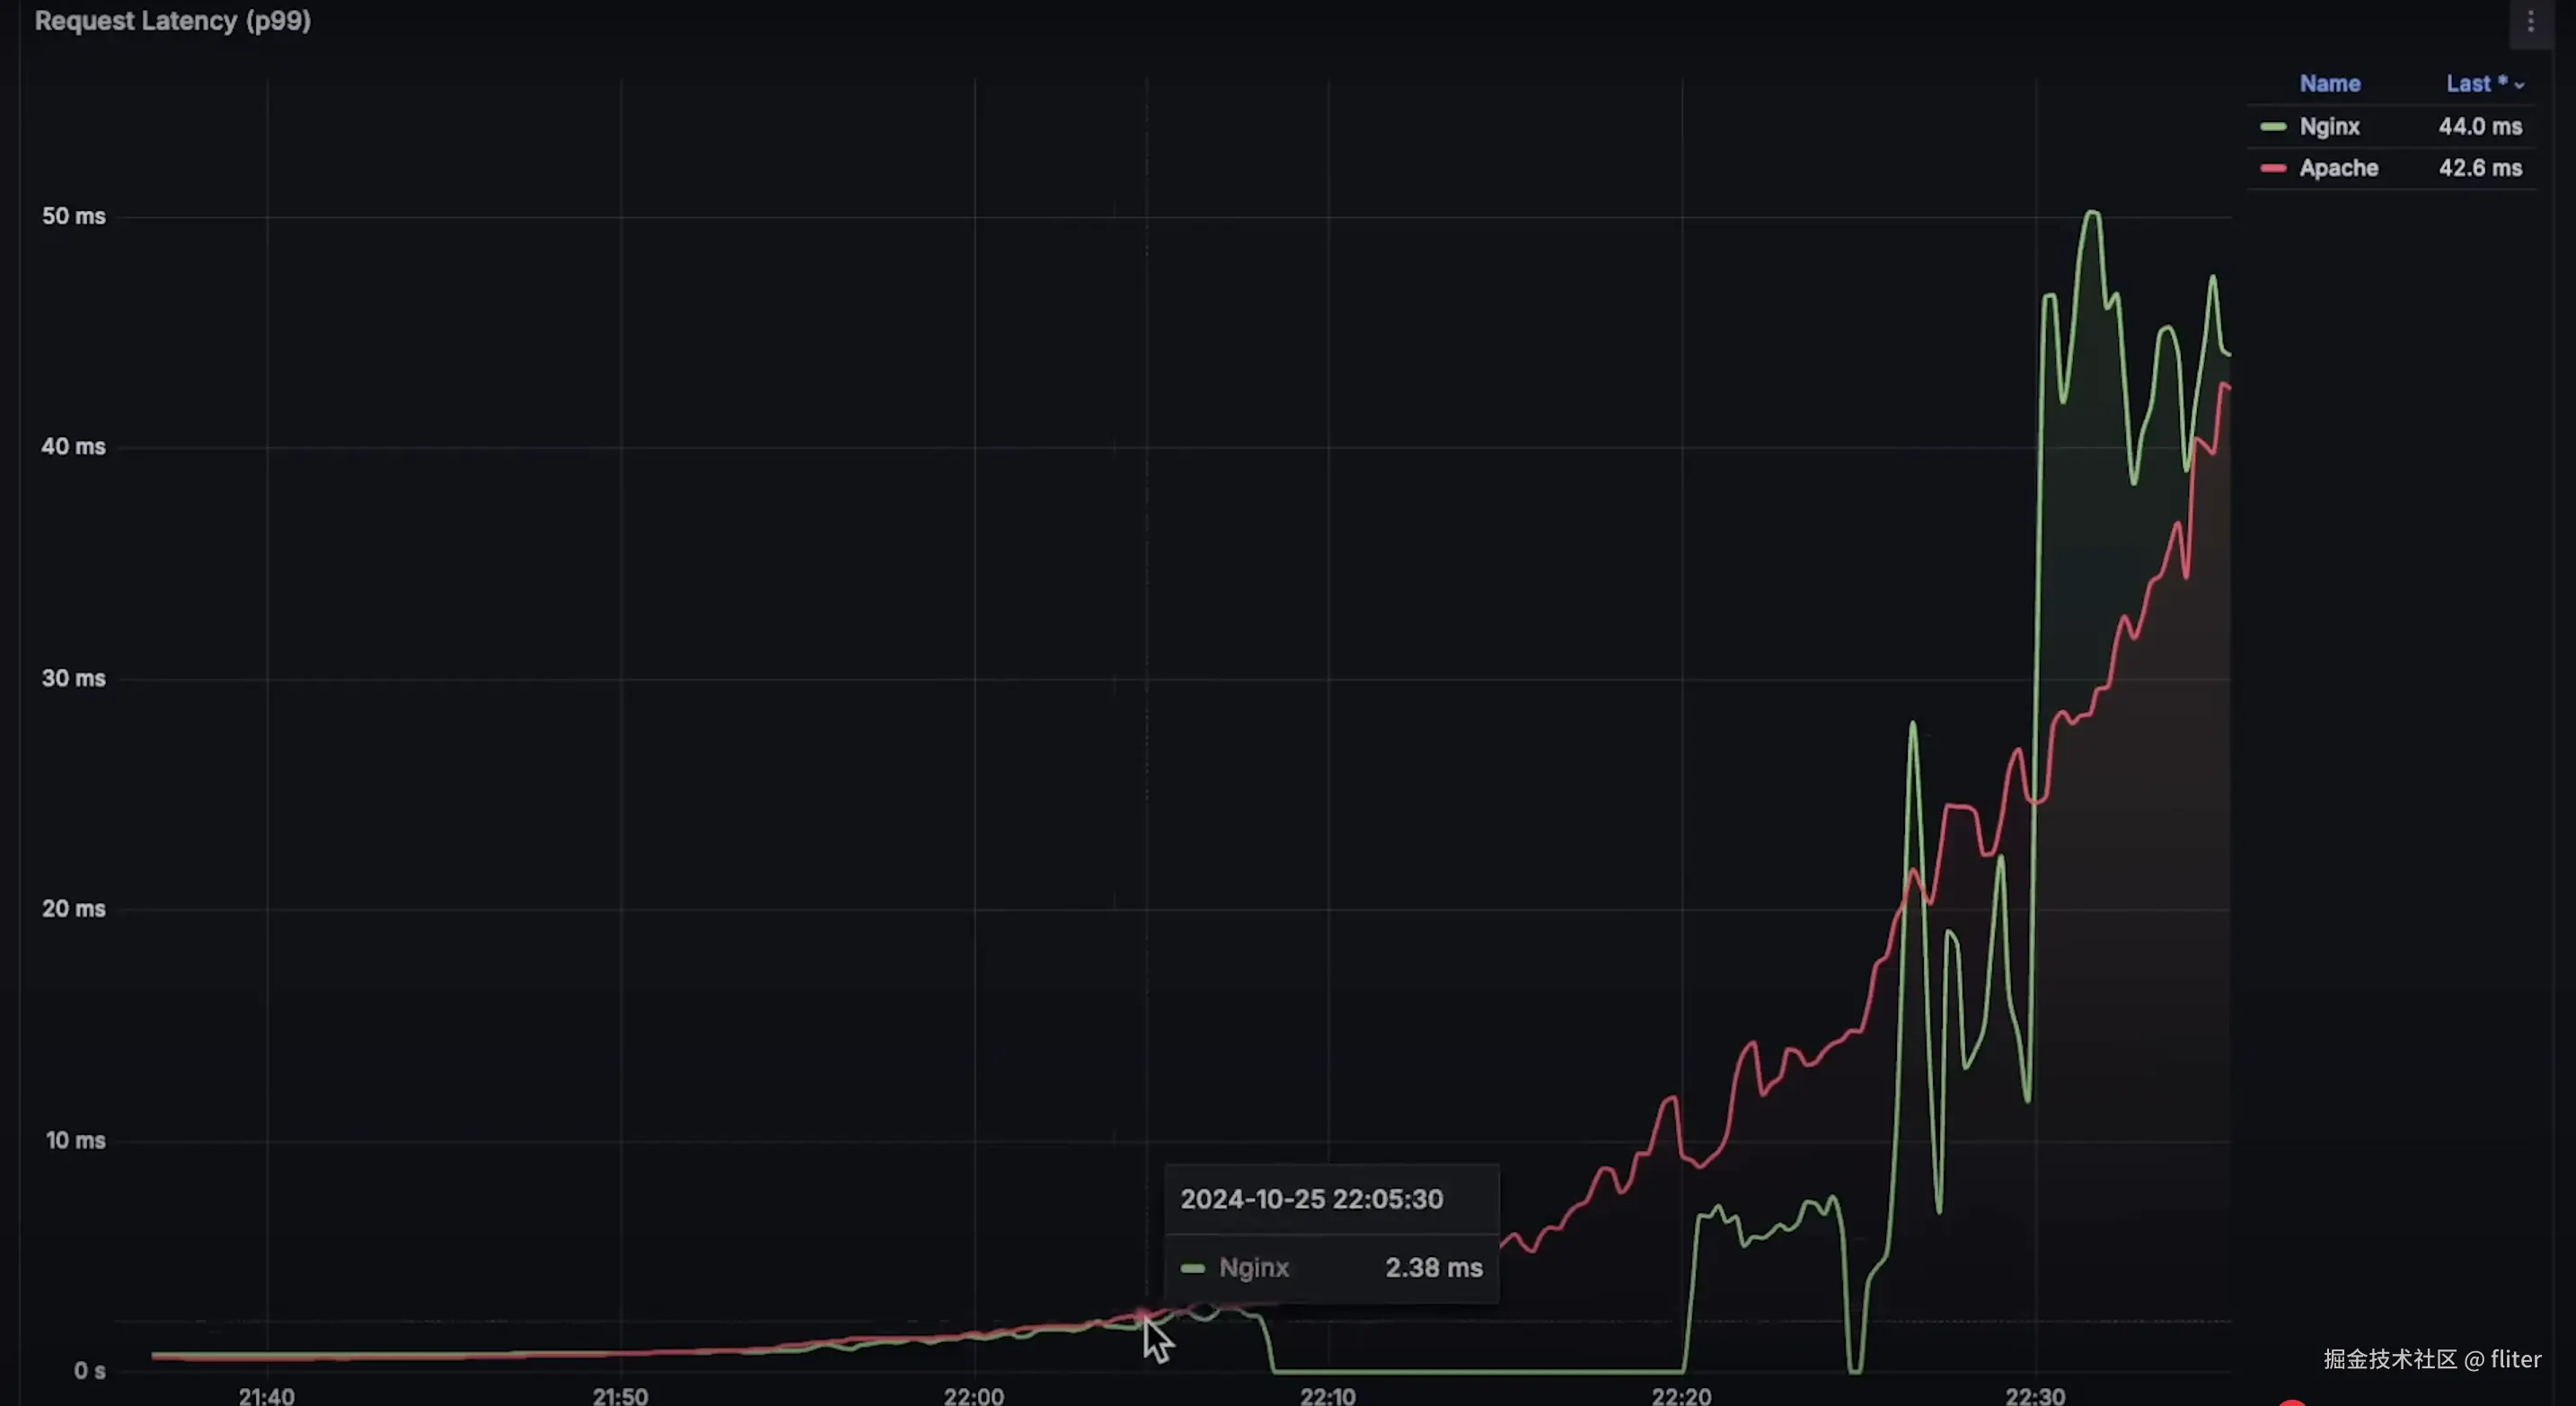
Task: Sort legend by the Name column header
Action: (2329, 83)
